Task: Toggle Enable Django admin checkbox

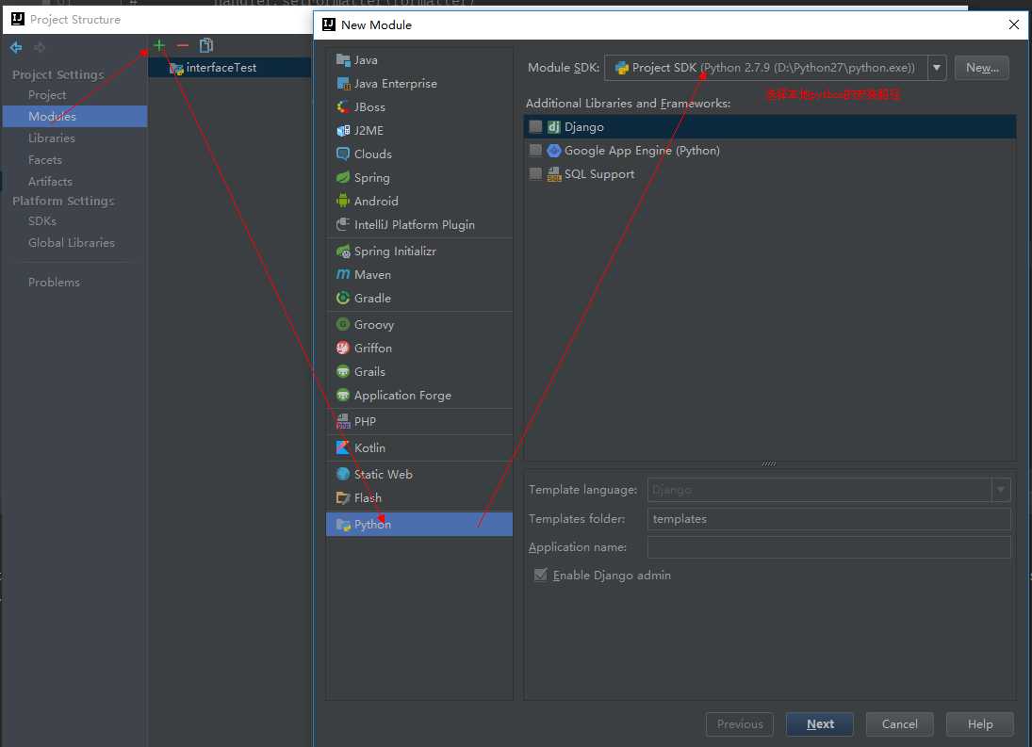Action: click(x=540, y=576)
